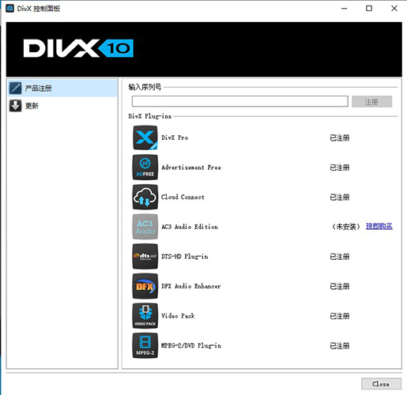The width and height of the screenshot is (407, 395).
Task: Click the 注册 register button
Action: [371, 101]
